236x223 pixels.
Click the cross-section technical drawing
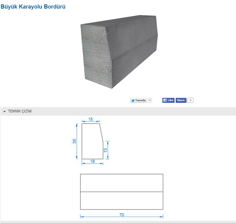click(90, 141)
